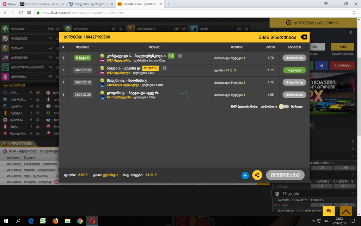361x226 pixels.
Task: Open the კალათბურთი tab above the NBA table
Action: point(18,144)
